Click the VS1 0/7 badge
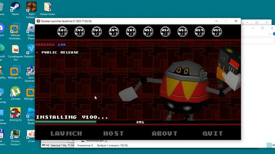 (x=148, y=32)
